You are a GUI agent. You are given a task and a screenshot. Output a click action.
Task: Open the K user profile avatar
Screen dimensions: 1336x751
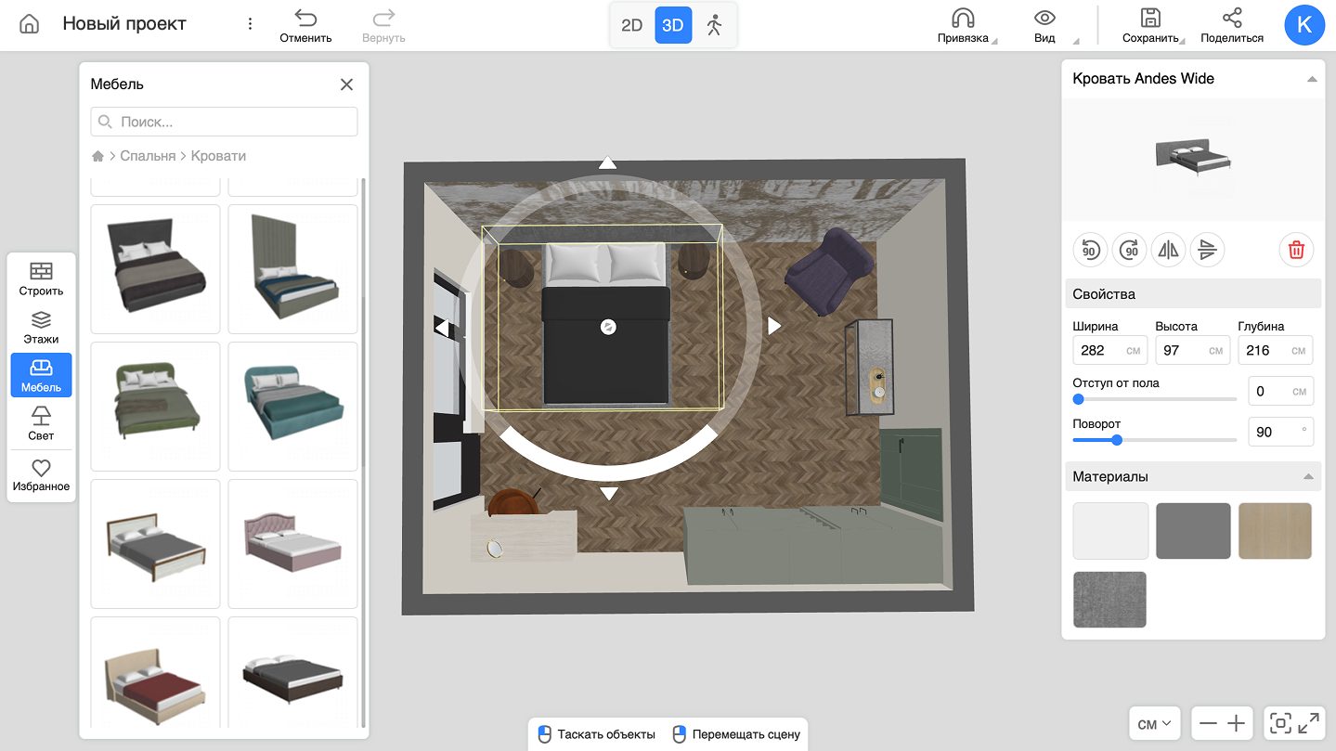pos(1304,25)
